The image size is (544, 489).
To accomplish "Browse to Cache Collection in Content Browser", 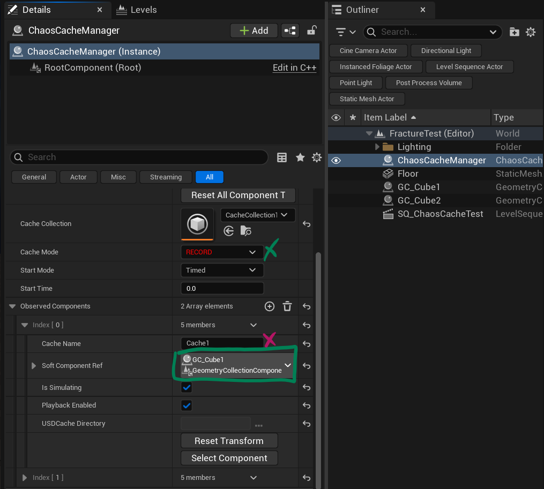I will (x=245, y=231).
